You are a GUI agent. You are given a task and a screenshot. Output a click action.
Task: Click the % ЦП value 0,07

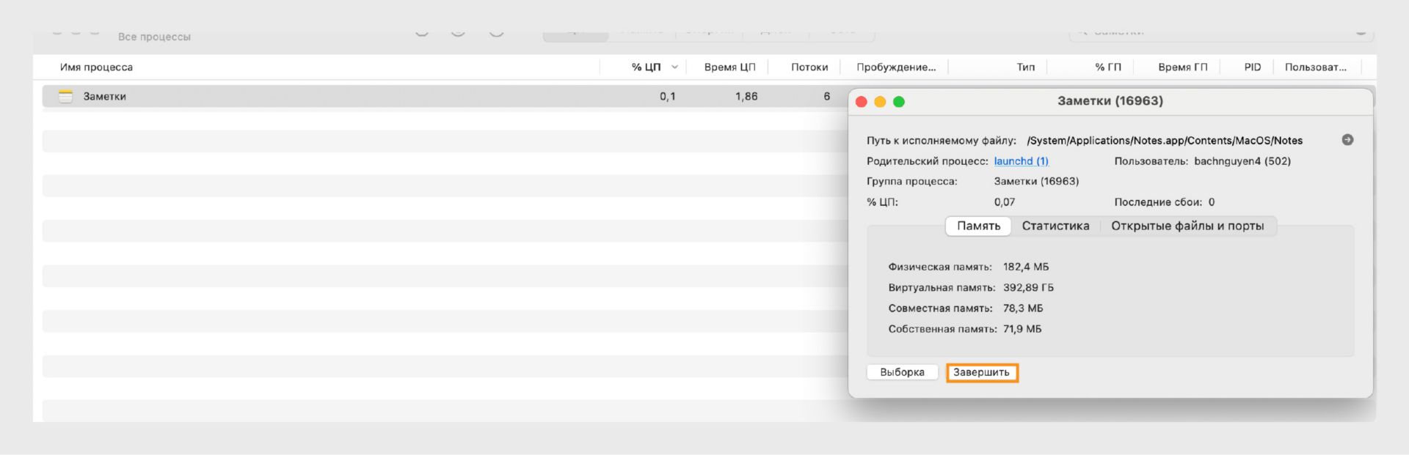tap(1004, 202)
